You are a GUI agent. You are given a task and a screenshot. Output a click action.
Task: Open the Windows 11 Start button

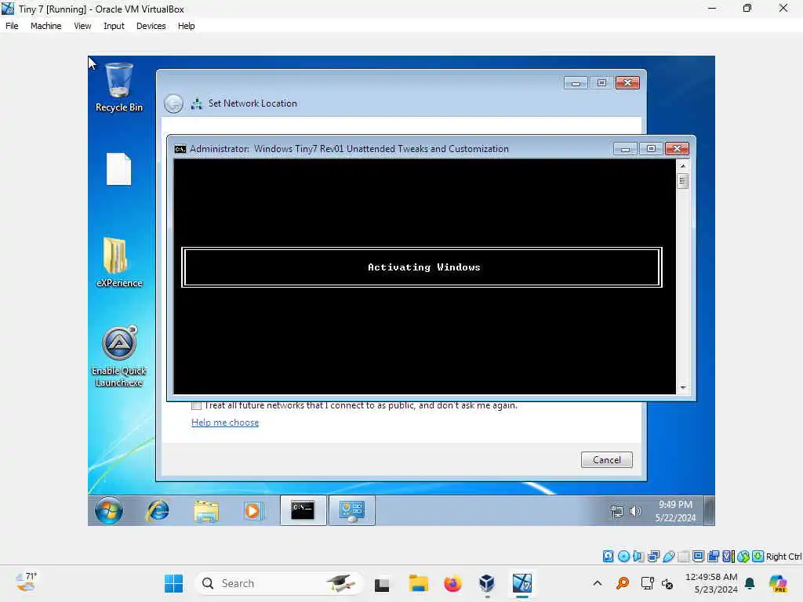pyautogui.click(x=173, y=583)
